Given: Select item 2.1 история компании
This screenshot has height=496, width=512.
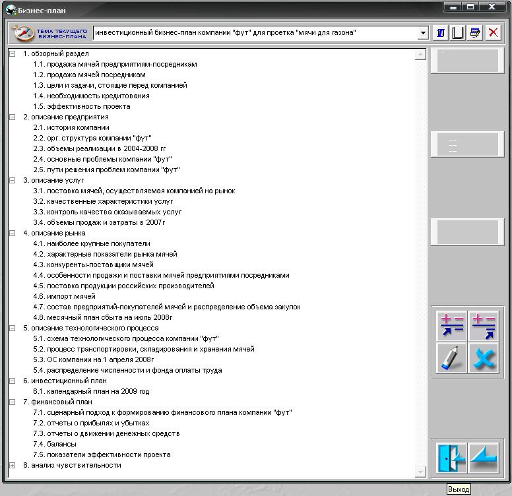Looking at the screenshot, I should (x=71, y=127).
